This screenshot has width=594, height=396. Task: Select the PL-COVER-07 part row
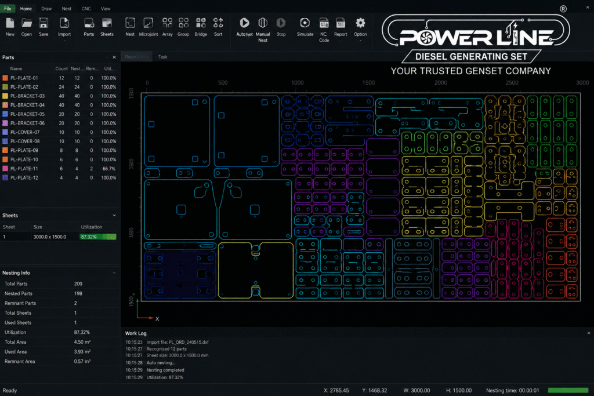pyautogui.click(x=60, y=132)
